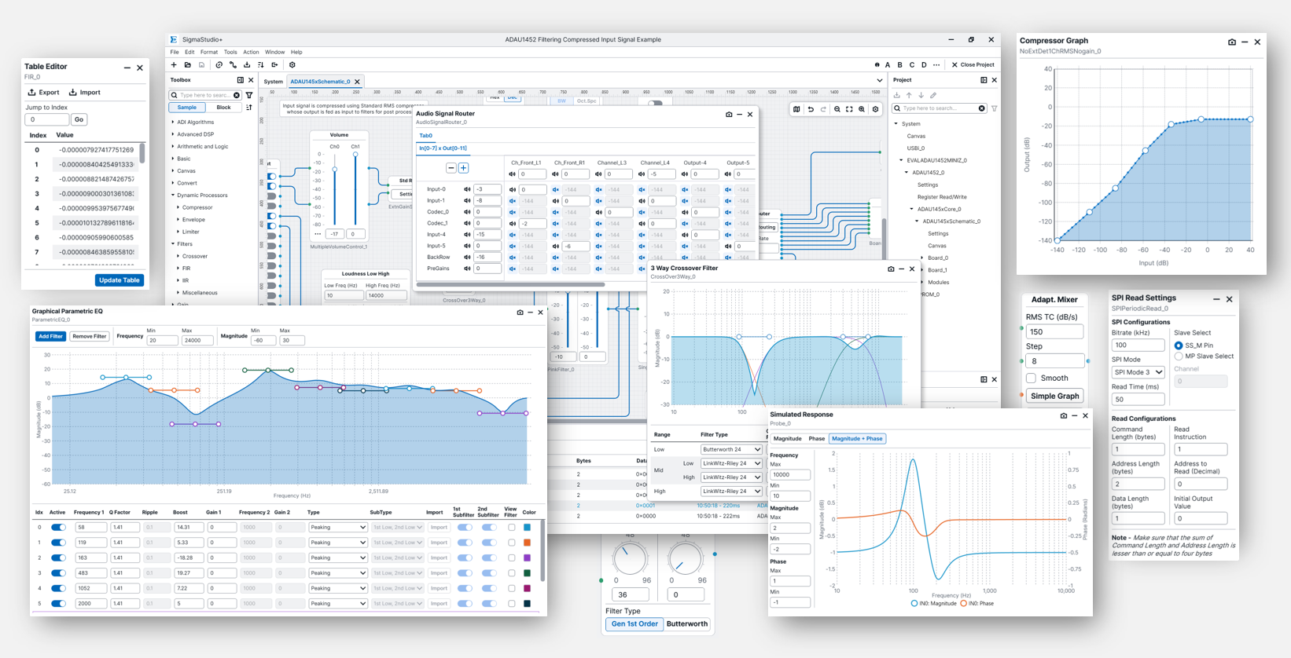Image resolution: width=1291 pixels, height=658 pixels.
Task: Click the new project plus icon in toolbar
Action: pyautogui.click(x=174, y=65)
